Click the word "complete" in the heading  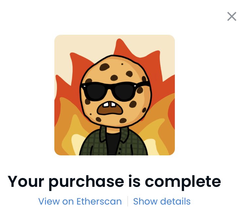(x=183, y=182)
